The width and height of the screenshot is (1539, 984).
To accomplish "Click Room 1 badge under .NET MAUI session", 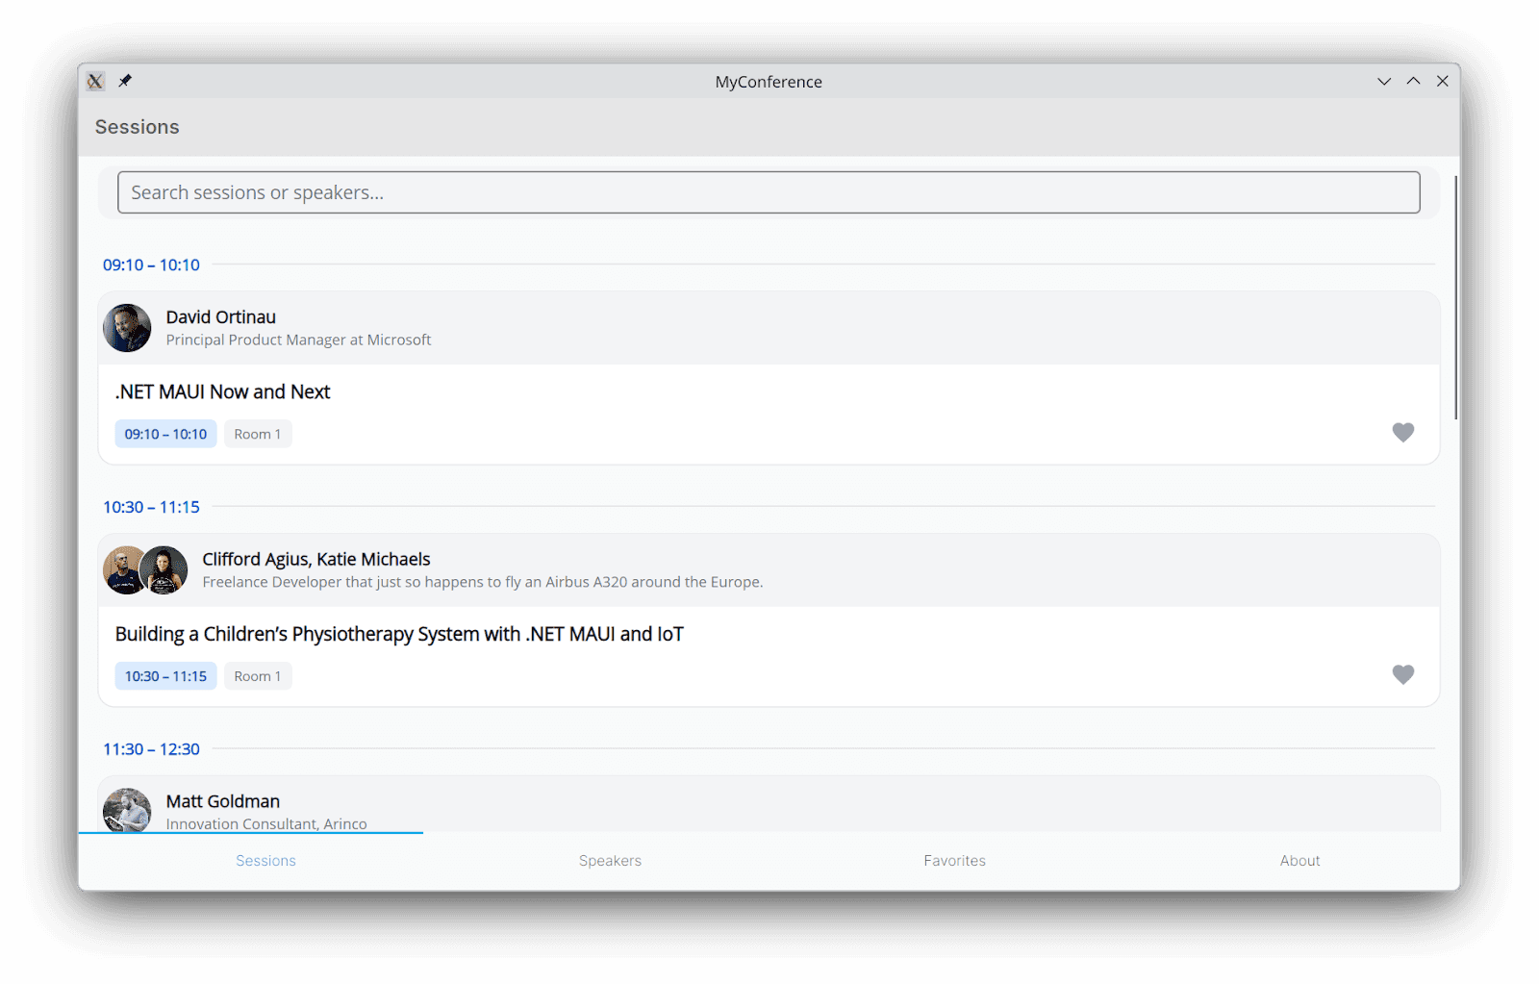I will [258, 434].
